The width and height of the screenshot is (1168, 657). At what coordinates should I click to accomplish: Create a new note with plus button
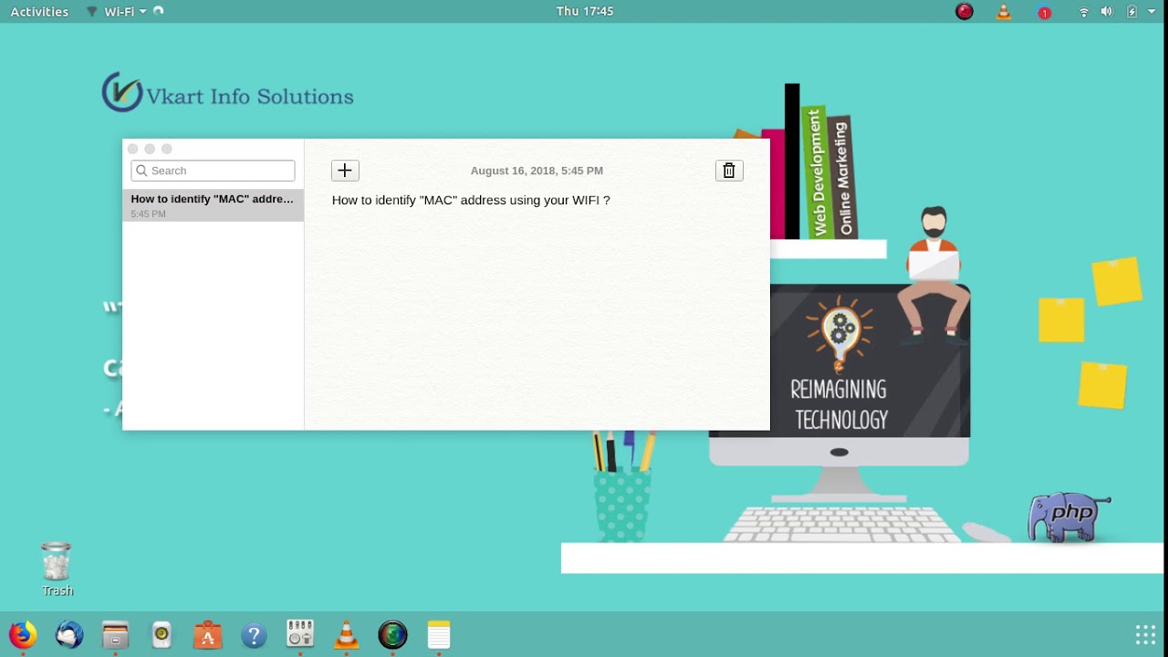coord(345,171)
